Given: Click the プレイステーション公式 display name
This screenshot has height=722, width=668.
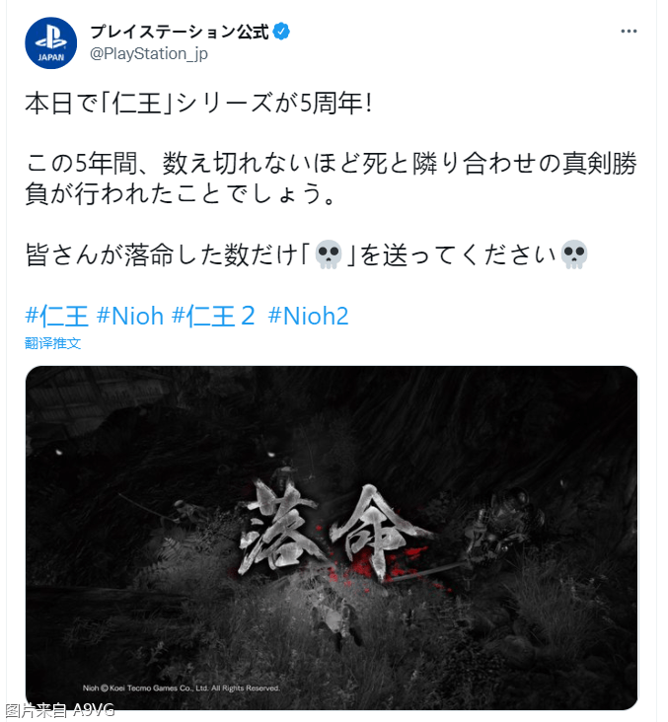Looking at the screenshot, I should coord(180,32).
